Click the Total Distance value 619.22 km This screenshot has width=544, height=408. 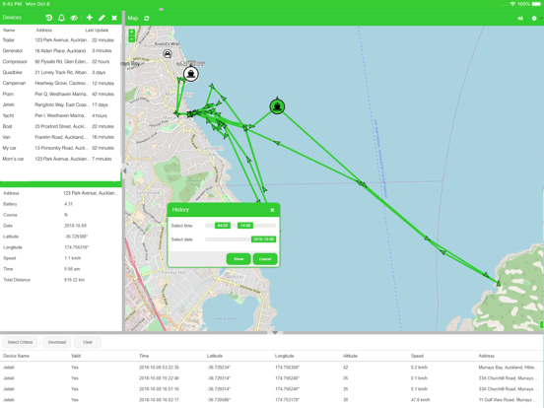click(x=74, y=280)
